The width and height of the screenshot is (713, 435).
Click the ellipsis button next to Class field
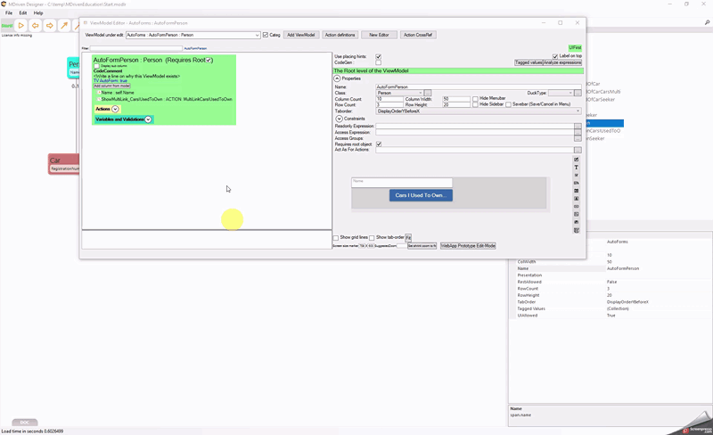(x=428, y=93)
